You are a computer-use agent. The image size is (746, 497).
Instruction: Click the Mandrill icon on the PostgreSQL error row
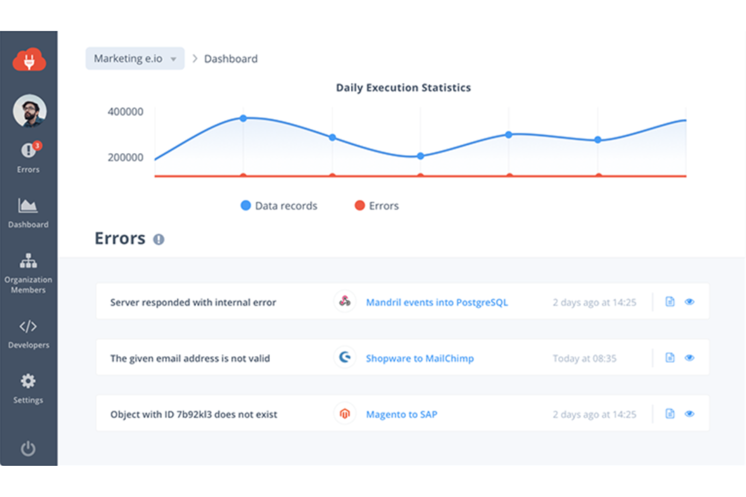tap(345, 302)
